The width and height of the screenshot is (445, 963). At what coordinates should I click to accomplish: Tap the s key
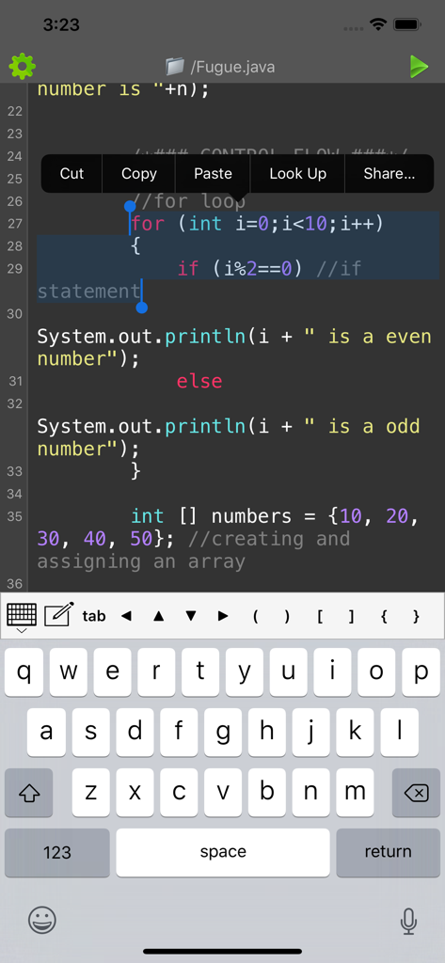click(90, 732)
